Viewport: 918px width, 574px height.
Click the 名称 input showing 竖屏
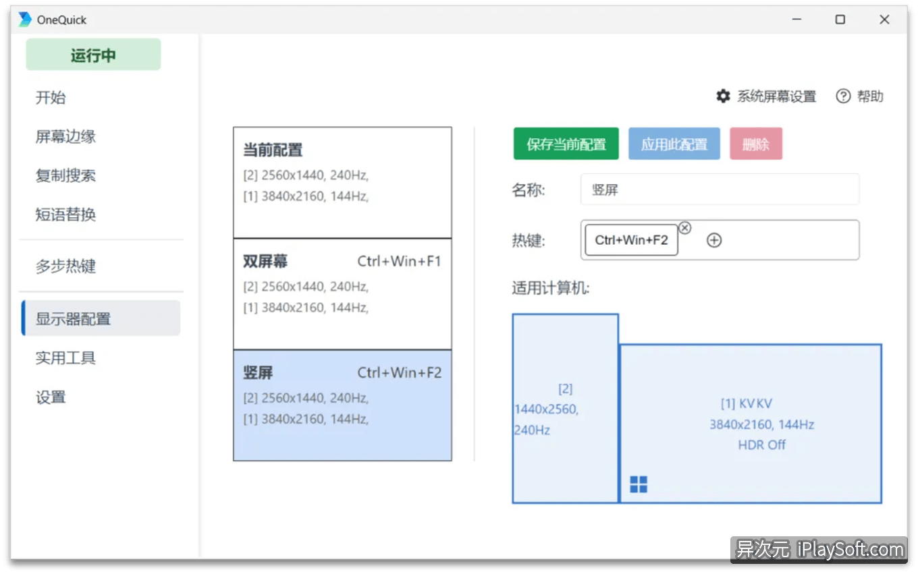pos(720,189)
